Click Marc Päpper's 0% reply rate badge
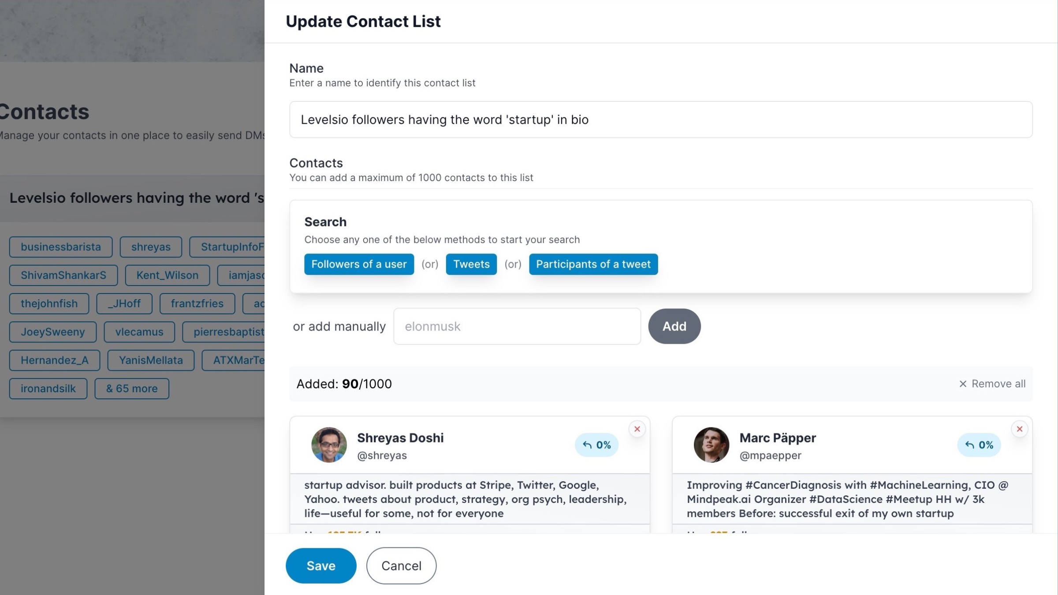 coord(979,445)
